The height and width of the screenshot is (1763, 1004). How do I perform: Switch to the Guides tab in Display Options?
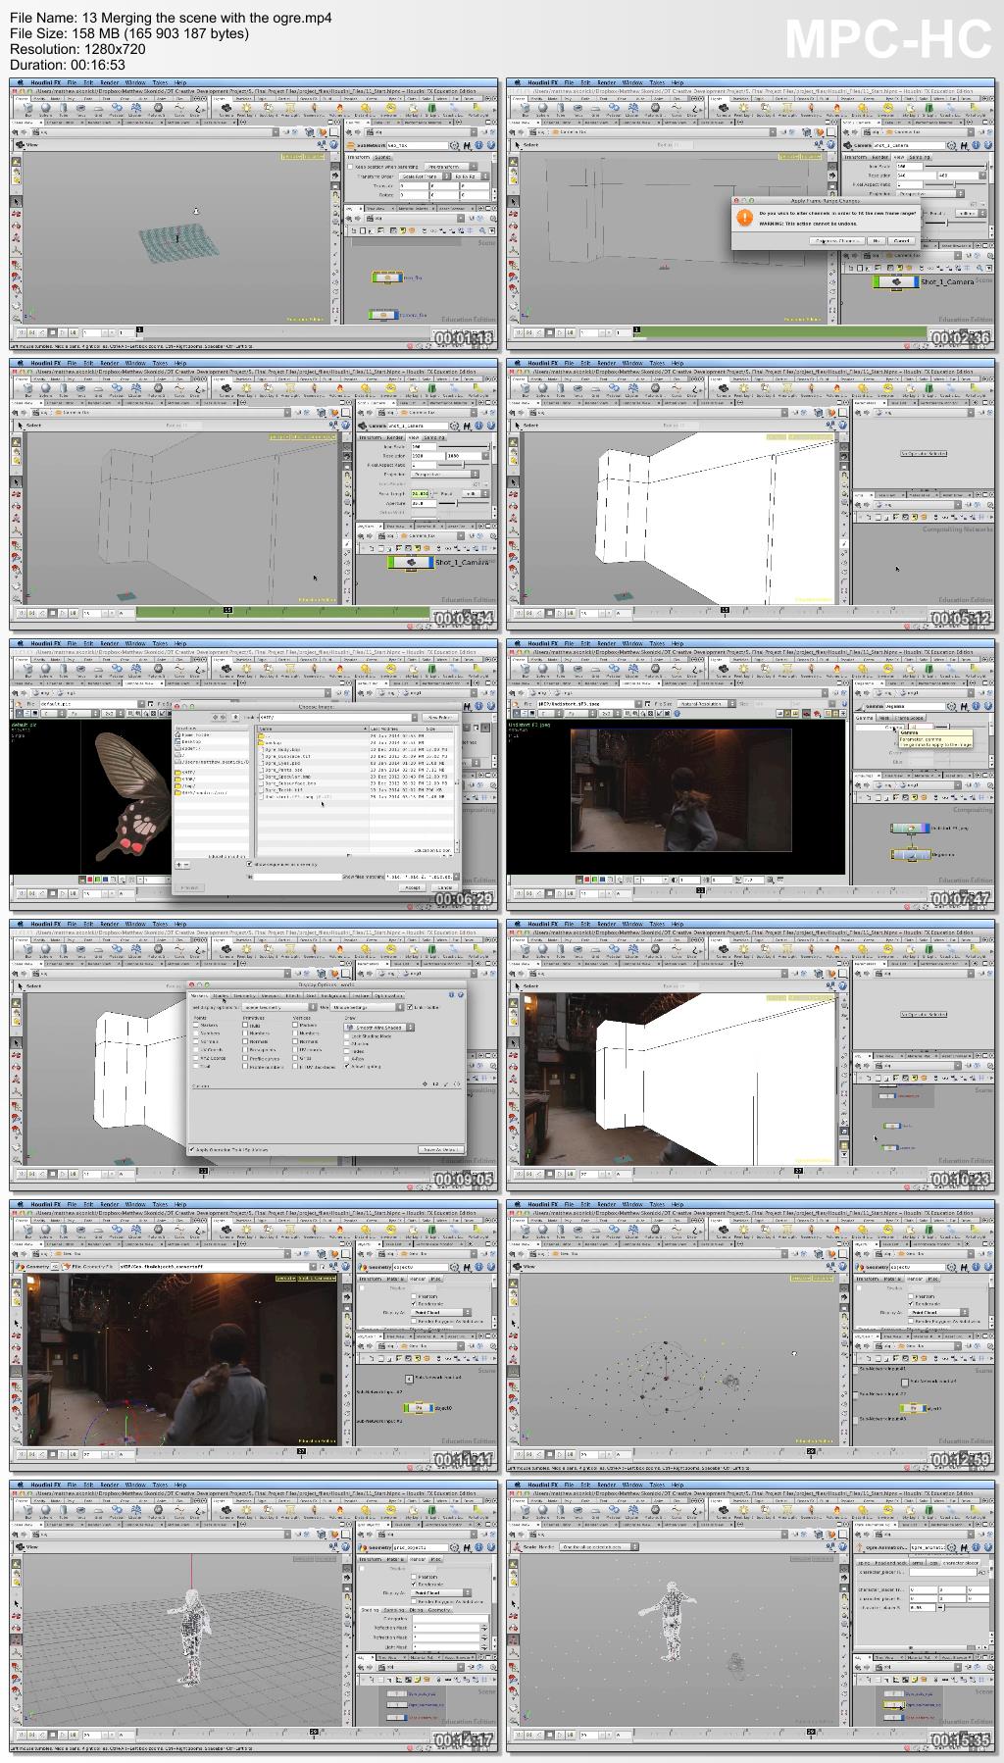[221, 995]
